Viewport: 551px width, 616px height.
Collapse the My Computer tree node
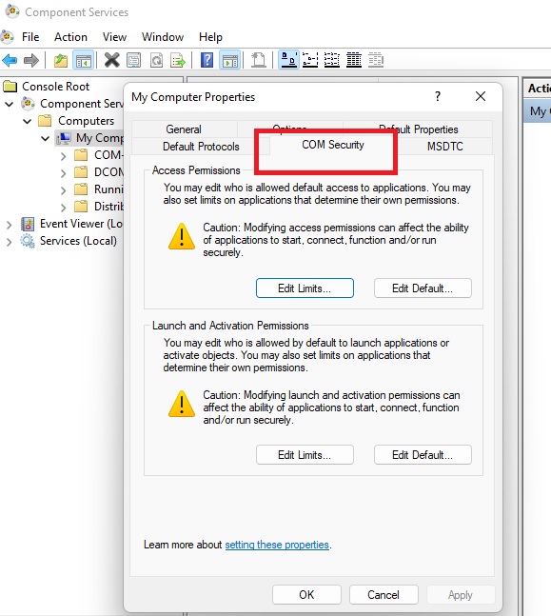(x=45, y=138)
